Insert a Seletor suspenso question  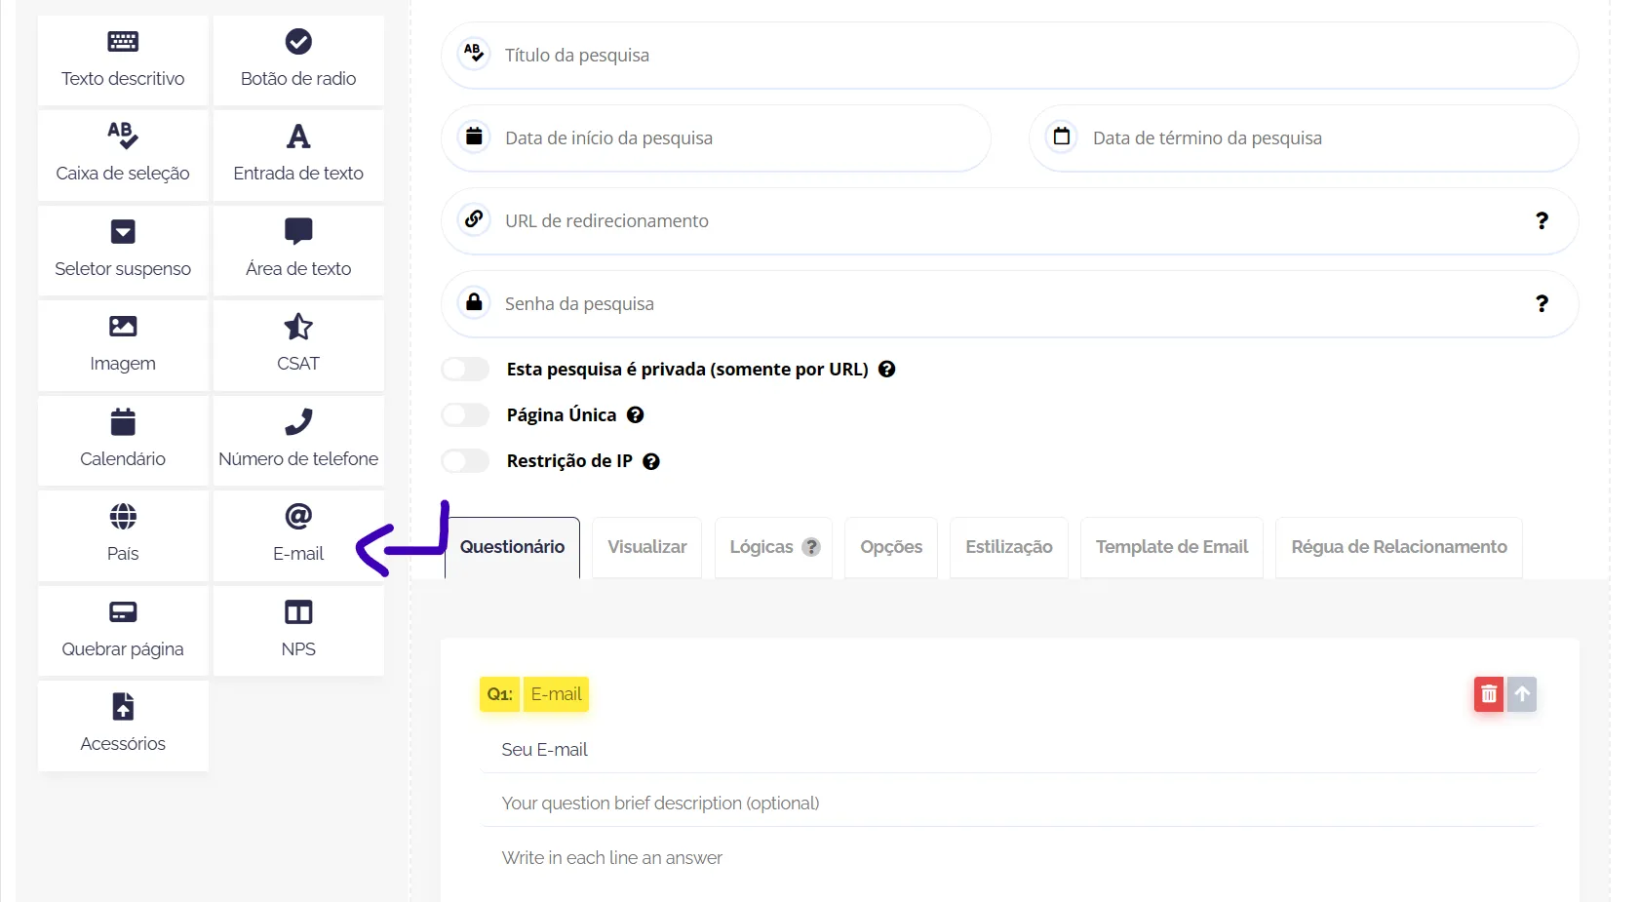click(x=123, y=251)
